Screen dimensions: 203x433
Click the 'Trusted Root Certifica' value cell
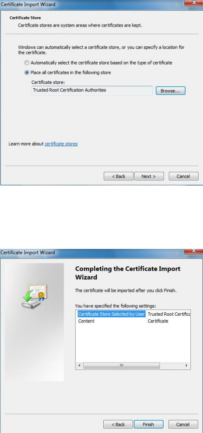point(169,314)
